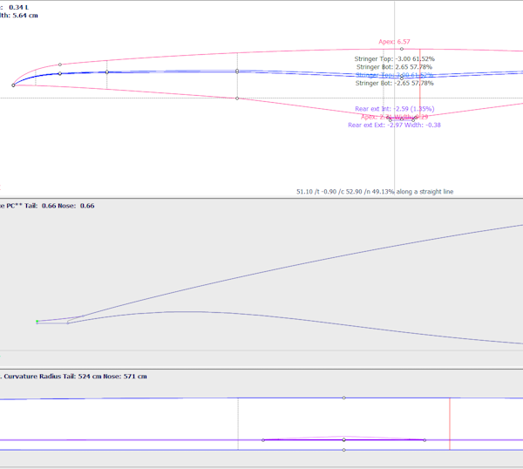The image size is (523, 469).
Task: Select the control point on the lowest blue line
Action: (x=344, y=451)
